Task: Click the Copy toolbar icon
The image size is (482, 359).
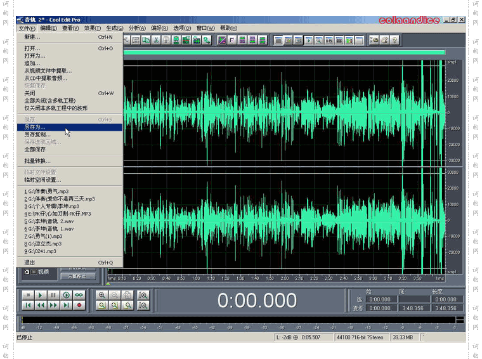Action: point(146,40)
